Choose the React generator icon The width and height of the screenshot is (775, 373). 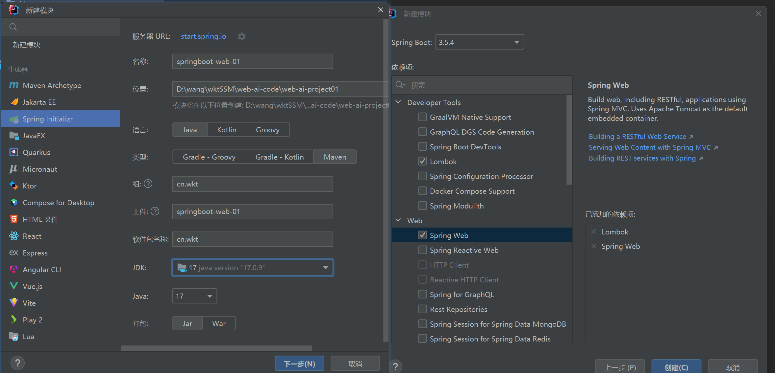click(14, 236)
